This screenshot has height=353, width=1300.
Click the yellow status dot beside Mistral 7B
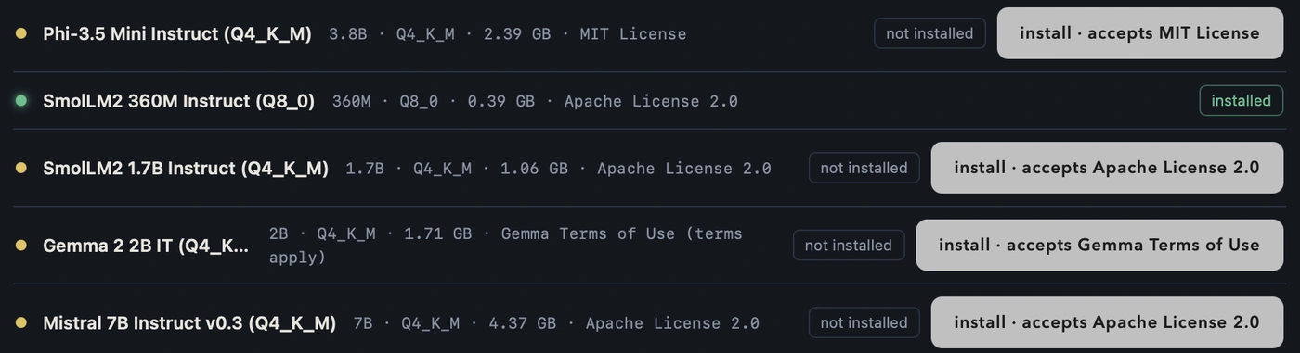(20, 322)
